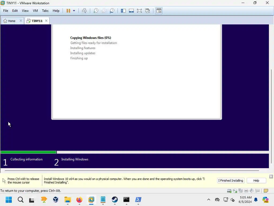Click the 'Copying Windows files (0%)' text
Viewport: 274px width, 206px height.
[x=90, y=38]
